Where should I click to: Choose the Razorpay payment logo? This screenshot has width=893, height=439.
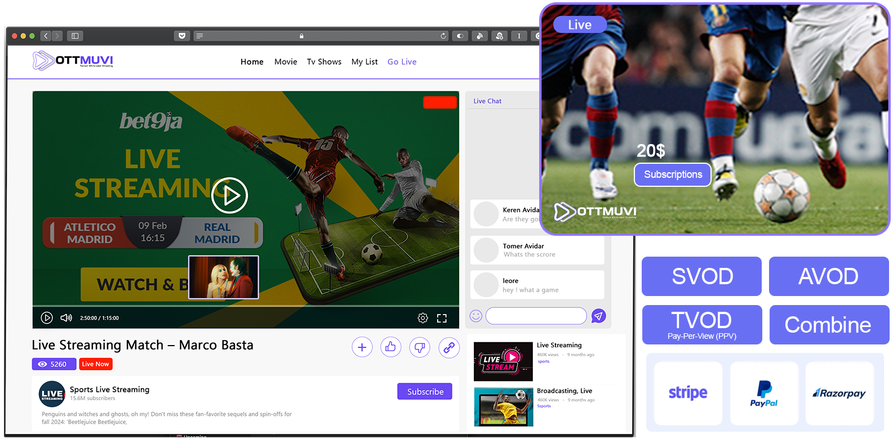[x=839, y=393]
